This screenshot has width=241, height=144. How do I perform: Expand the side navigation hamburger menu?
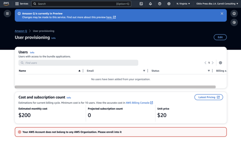[7, 14]
